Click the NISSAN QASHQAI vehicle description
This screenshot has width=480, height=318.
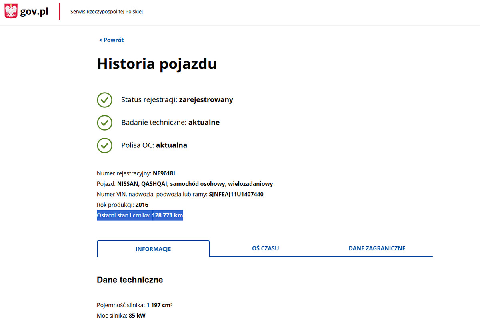coord(195,184)
